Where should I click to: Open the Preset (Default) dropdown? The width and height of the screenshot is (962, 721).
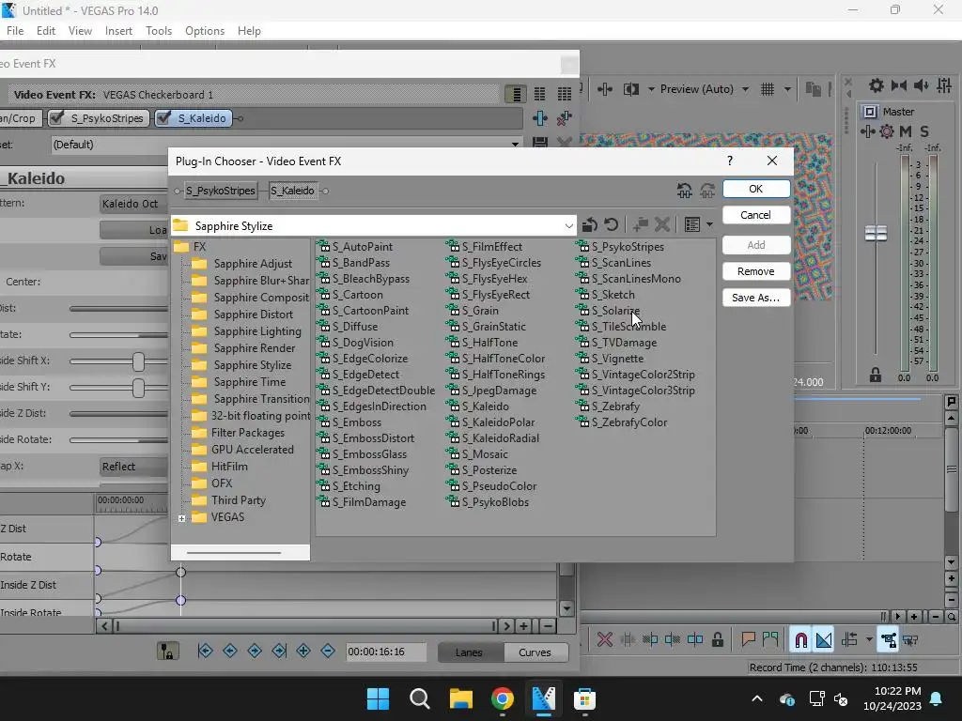coord(515,144)
